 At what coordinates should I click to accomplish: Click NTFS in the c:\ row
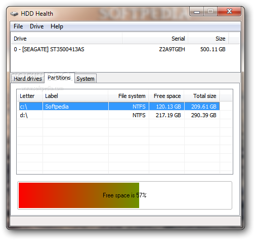pos(139,107)
